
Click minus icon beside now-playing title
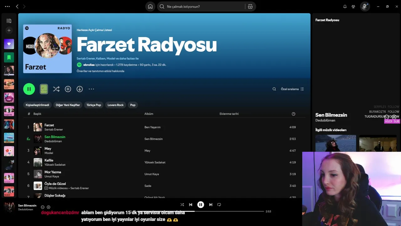[x=43, y=207]
